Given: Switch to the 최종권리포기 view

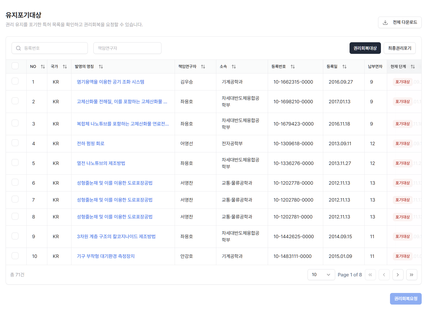Looking at the screenshot, I should (400, 48).
